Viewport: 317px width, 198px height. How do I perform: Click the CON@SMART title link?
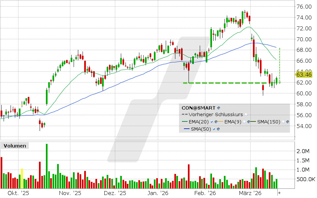click(198, 108)
